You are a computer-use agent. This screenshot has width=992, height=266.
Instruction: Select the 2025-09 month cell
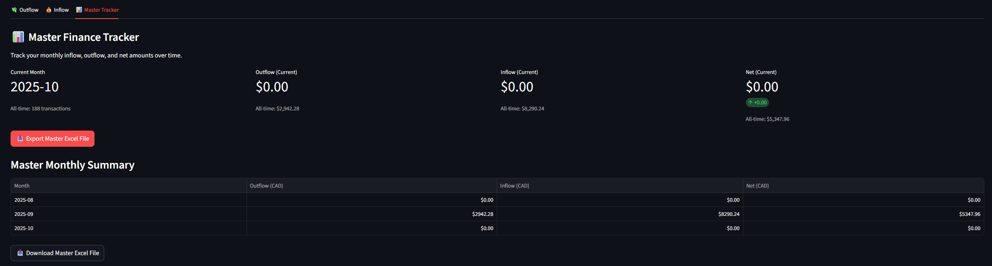point(24,214)
